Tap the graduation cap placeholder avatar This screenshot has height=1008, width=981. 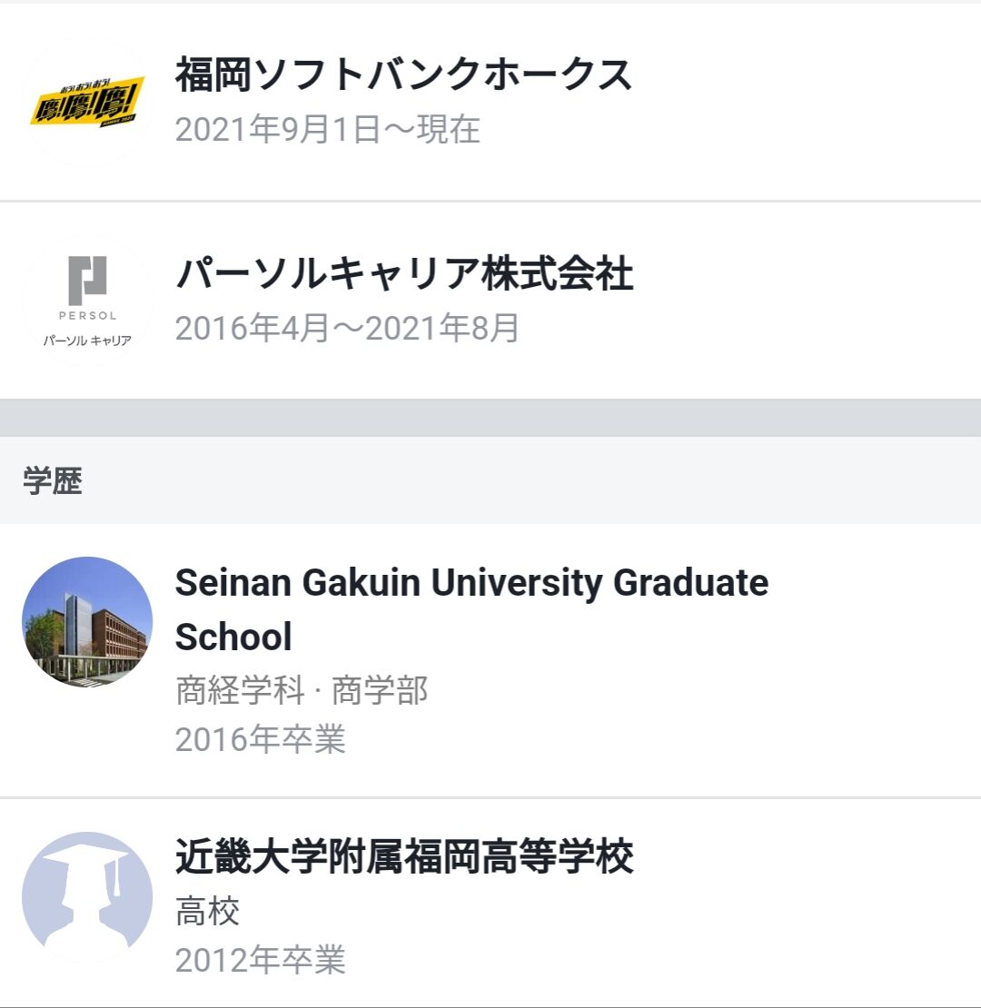click(87, 896)
